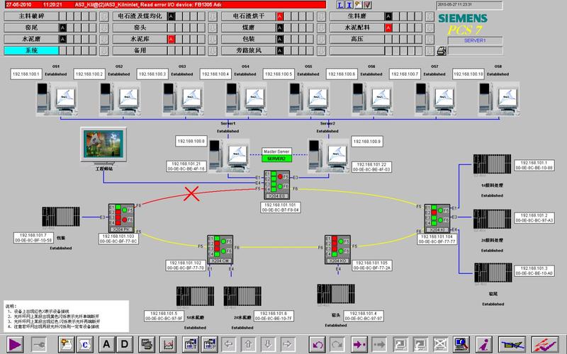This screenshot has width=567, height=354.
Task: Click the X204 CM switch module
Action: pos(220,249)
